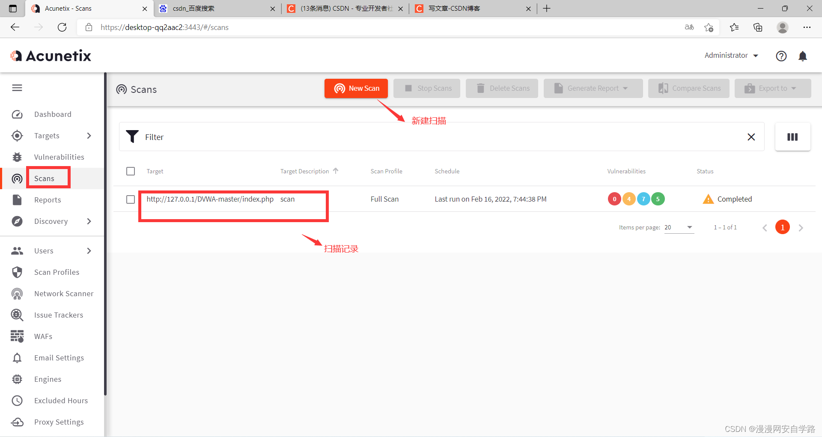The width and height of the screenshot is (822, 437).
Task: Open column chooser icon button
Action: pyautogui.click(x=792, y=137)
